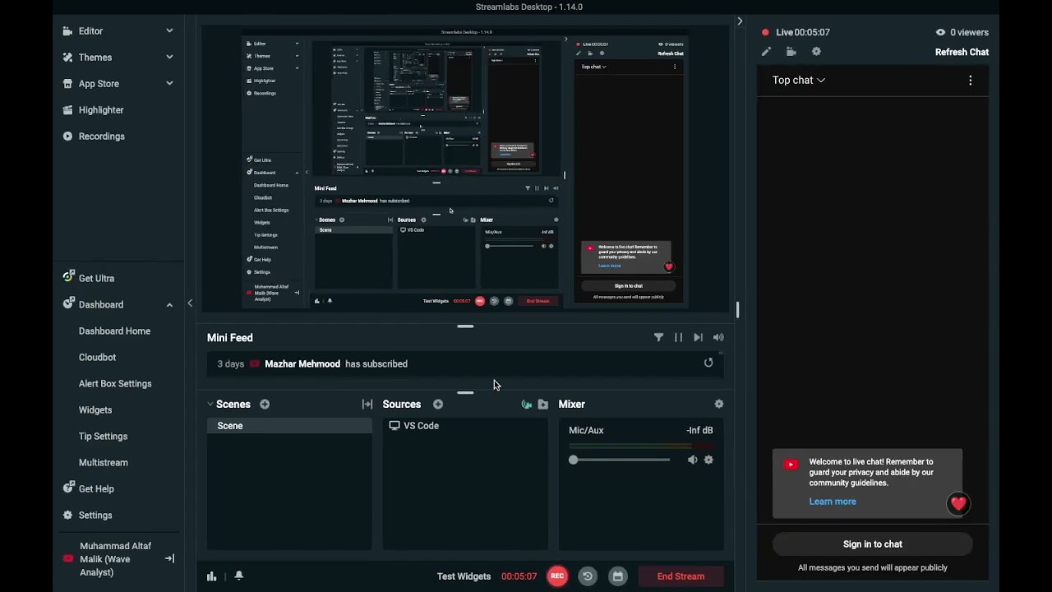
Task: Add a new scene with plus icon
Action: (265, 405)
